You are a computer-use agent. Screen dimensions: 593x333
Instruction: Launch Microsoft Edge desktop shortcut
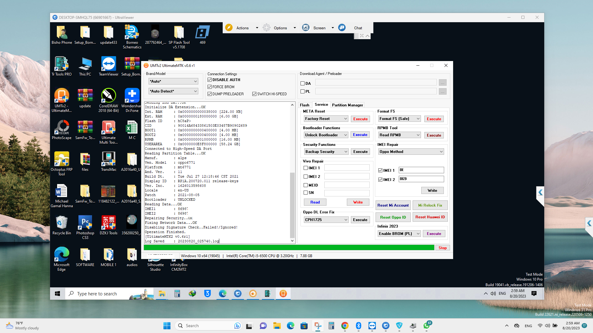61,259
